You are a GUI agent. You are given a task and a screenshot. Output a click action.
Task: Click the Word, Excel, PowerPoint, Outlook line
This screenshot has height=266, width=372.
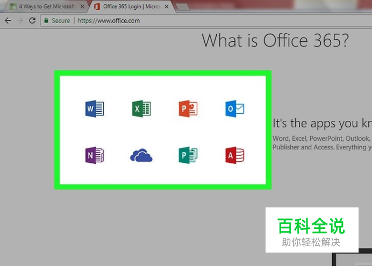(x=322, y=139)
